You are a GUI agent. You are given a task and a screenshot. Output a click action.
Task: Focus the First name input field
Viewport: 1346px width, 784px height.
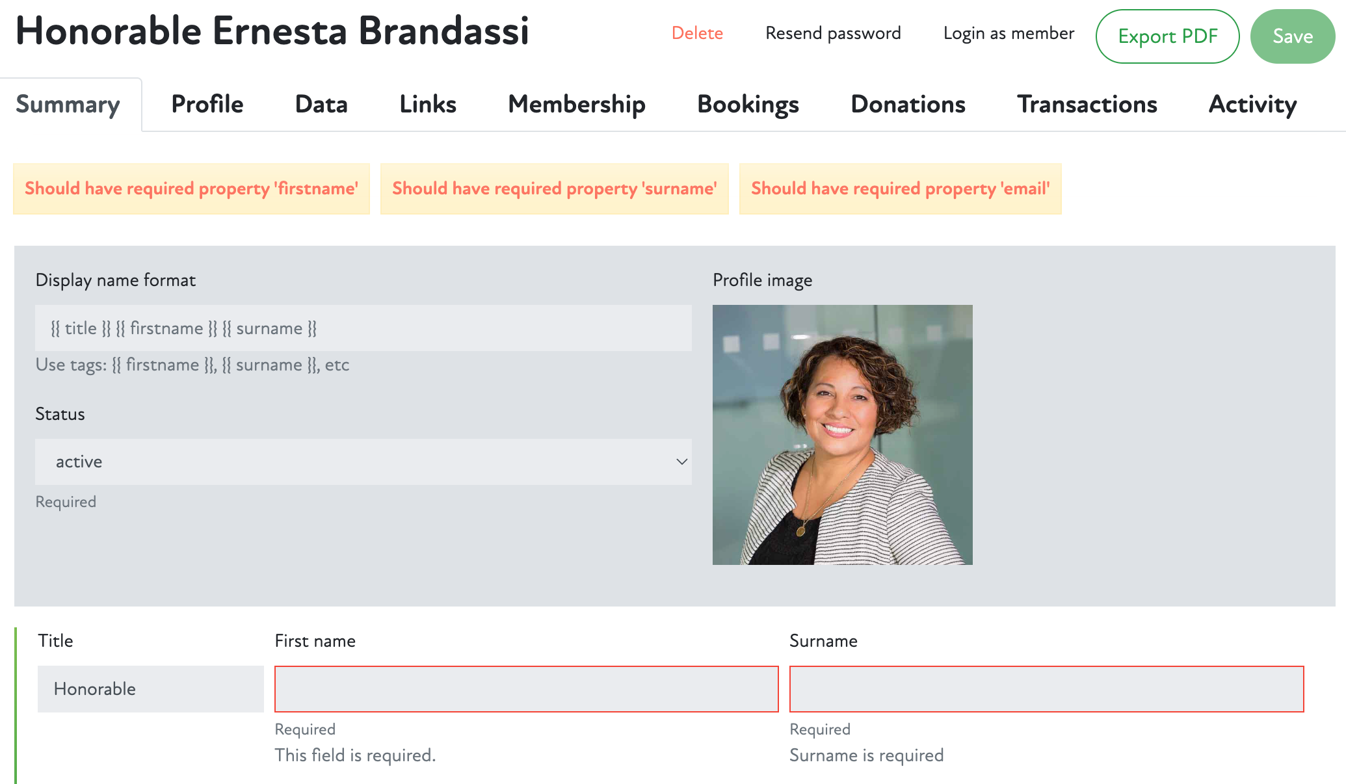click(526, 688)
